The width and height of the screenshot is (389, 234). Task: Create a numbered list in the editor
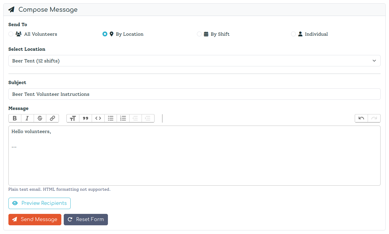pos(123,118)
